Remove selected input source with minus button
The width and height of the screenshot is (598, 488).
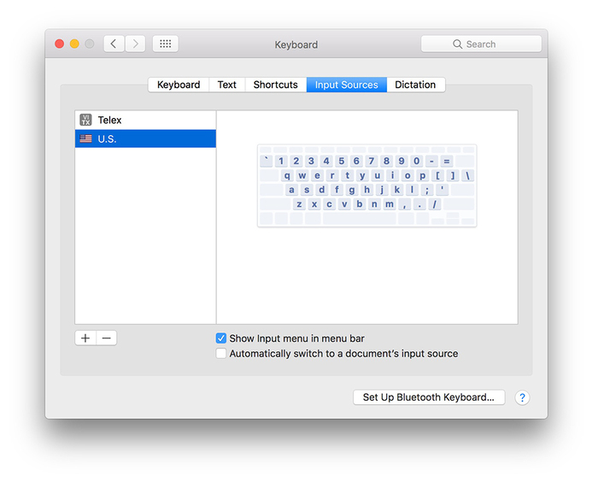107,338
